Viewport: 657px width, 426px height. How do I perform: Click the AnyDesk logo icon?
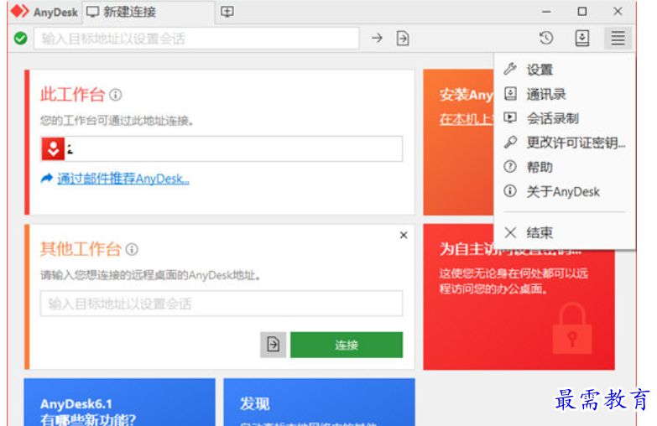(19, 11)
